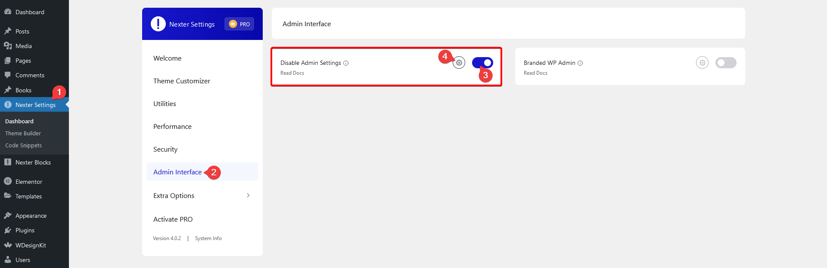
Task: Open Theme Builder submenu item
Action: pyautogui.click(x=23, y=133)
